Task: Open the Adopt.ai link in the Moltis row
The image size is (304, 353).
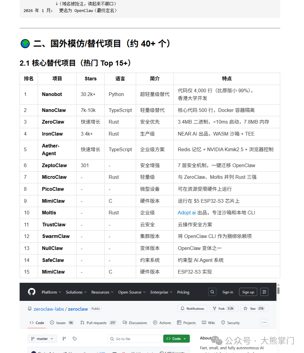Action: pos(187,213)
